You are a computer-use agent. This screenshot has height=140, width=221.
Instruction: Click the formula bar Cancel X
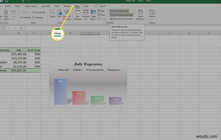(9, 28)
